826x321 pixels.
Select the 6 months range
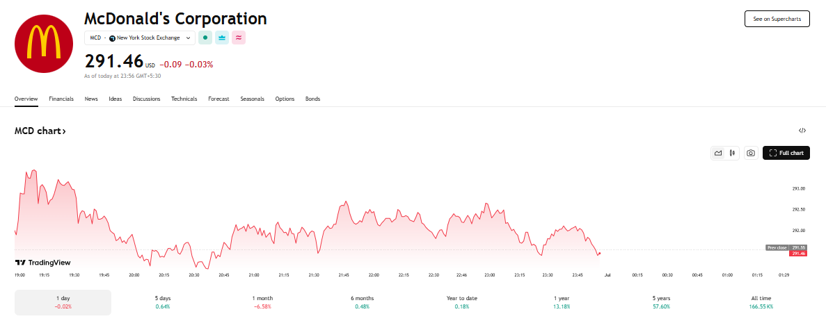pyautogui.click(x=362, y=302)
